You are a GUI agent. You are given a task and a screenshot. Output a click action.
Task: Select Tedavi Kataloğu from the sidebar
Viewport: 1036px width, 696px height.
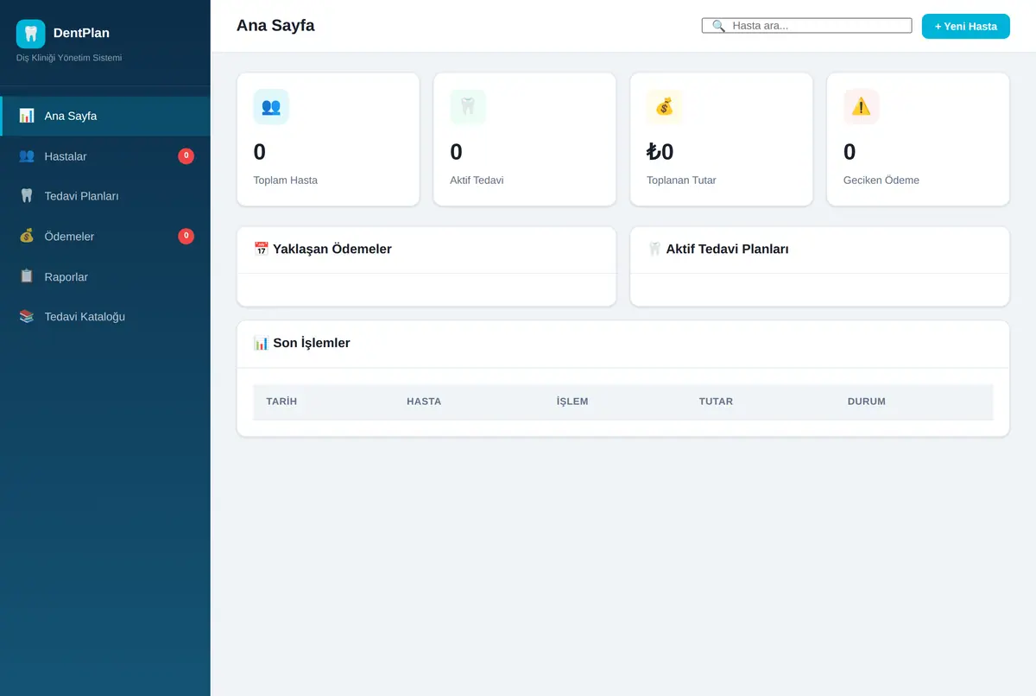(105, 317)
